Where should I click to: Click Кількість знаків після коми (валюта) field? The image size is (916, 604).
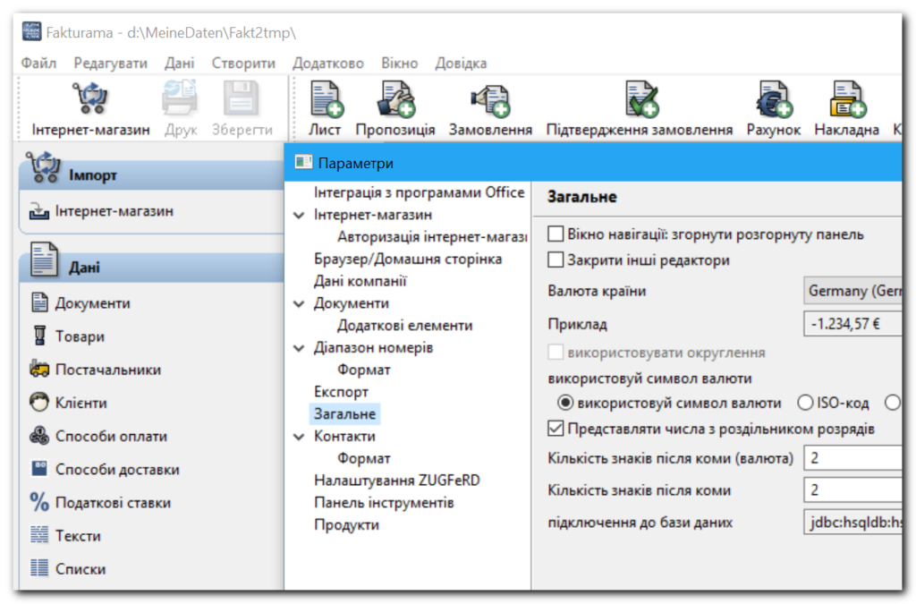(852, 458)
